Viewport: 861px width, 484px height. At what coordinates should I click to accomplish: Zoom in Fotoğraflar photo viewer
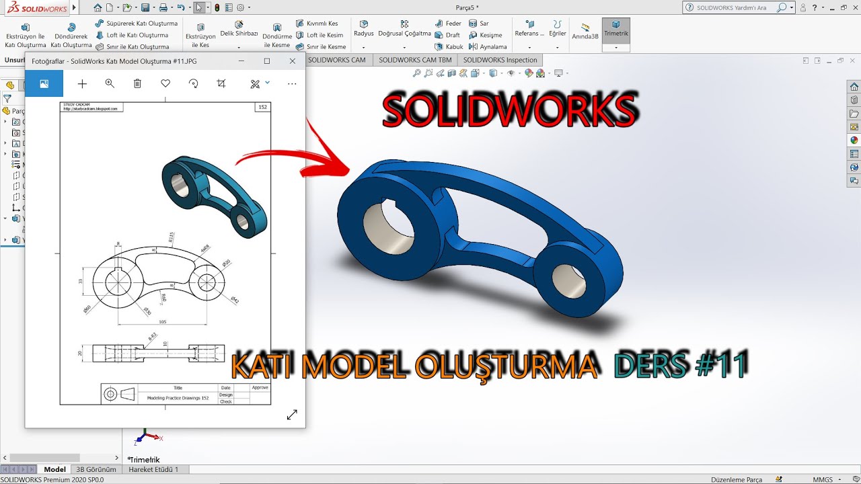(x=110, y=84)
